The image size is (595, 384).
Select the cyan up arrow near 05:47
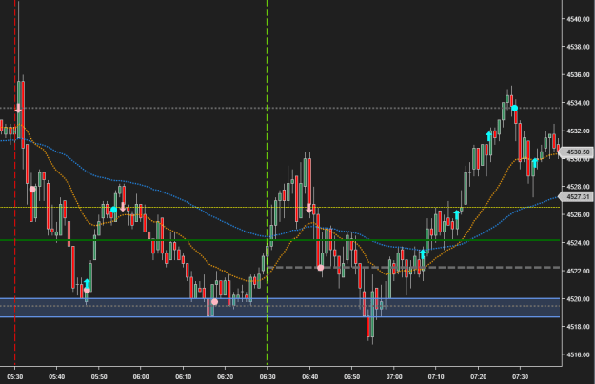87,284
